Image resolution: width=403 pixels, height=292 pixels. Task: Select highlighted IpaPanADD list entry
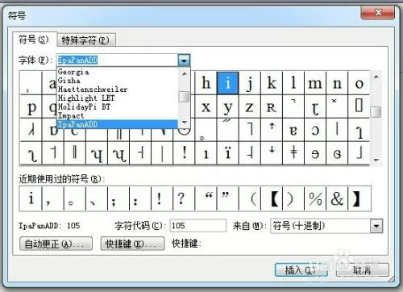tap(117, 124)
